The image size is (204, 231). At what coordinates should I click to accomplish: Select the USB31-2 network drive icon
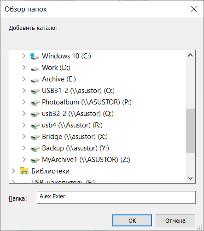pos(35,91)
